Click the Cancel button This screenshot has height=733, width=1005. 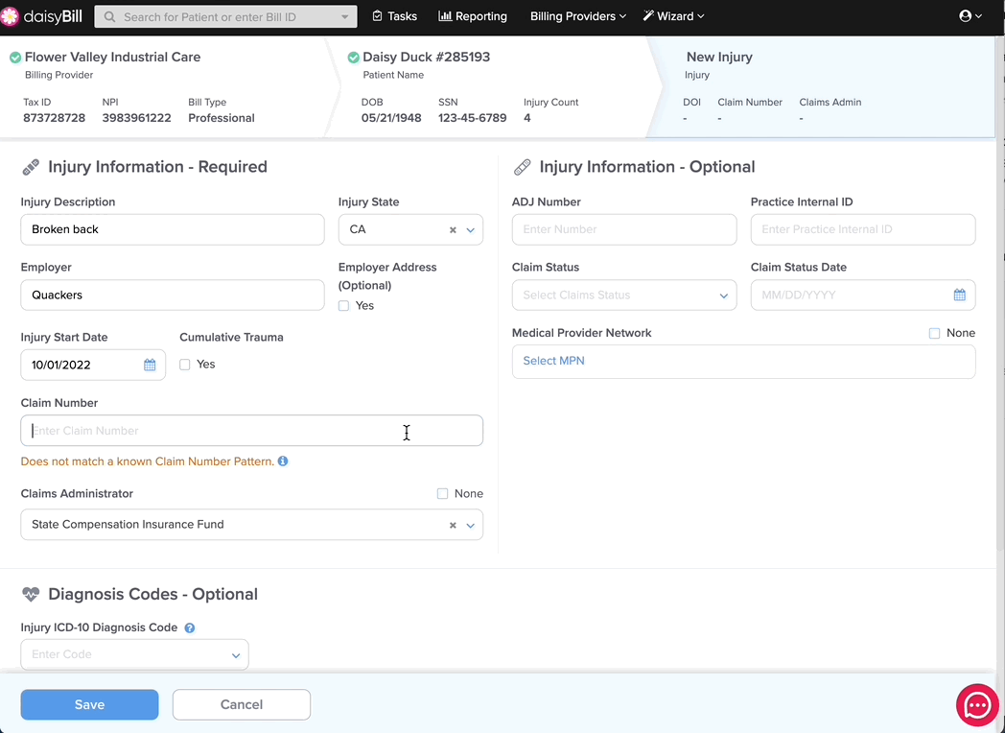coord(242,705)
